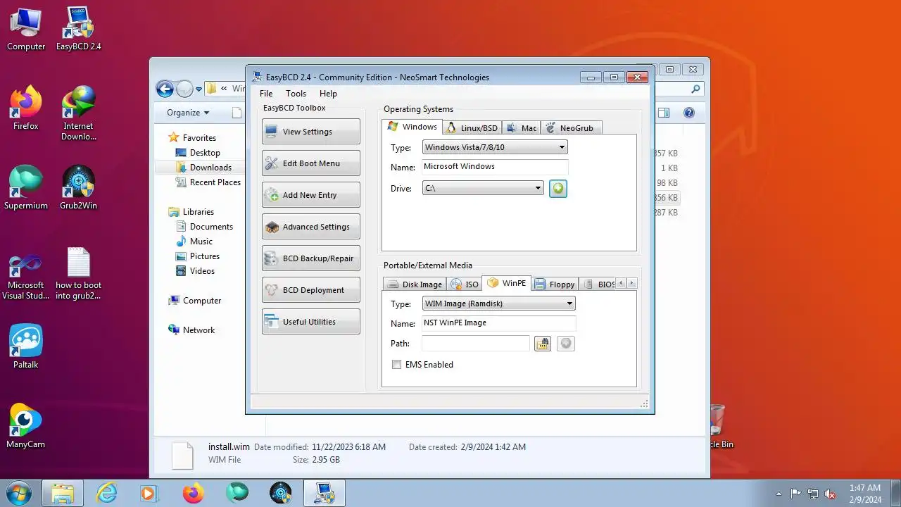Click the Explorer search magnifier icon
The image size is (901, 507).
point(695,89)
